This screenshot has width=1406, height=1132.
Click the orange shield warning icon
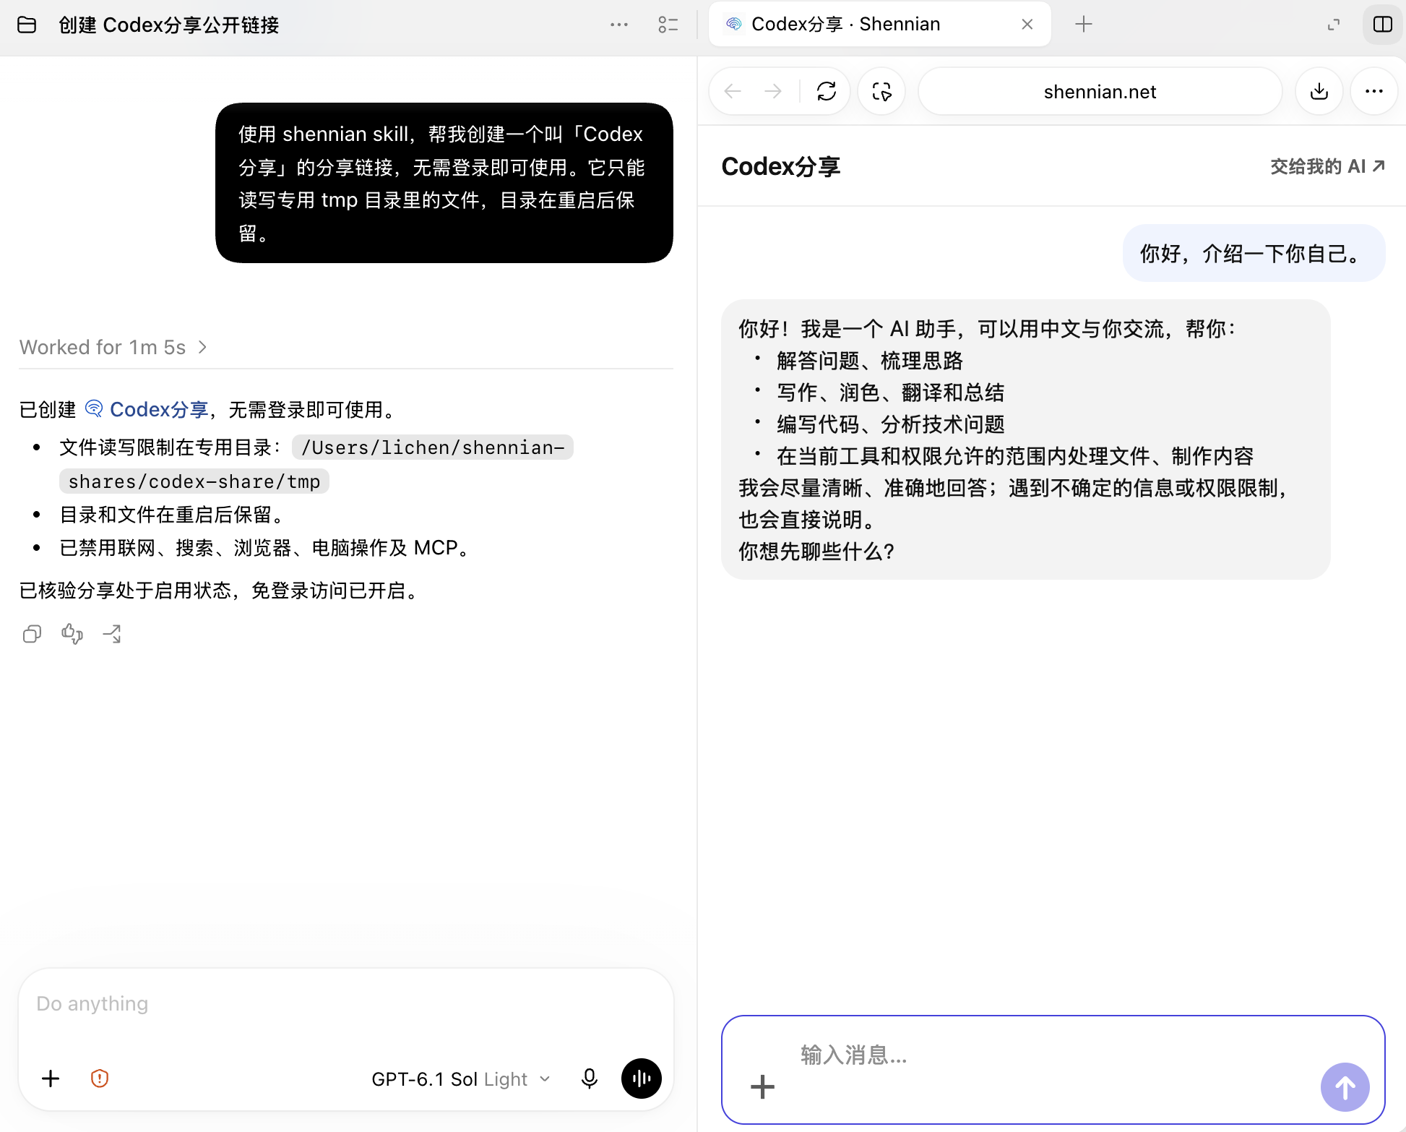point(100,1079)
